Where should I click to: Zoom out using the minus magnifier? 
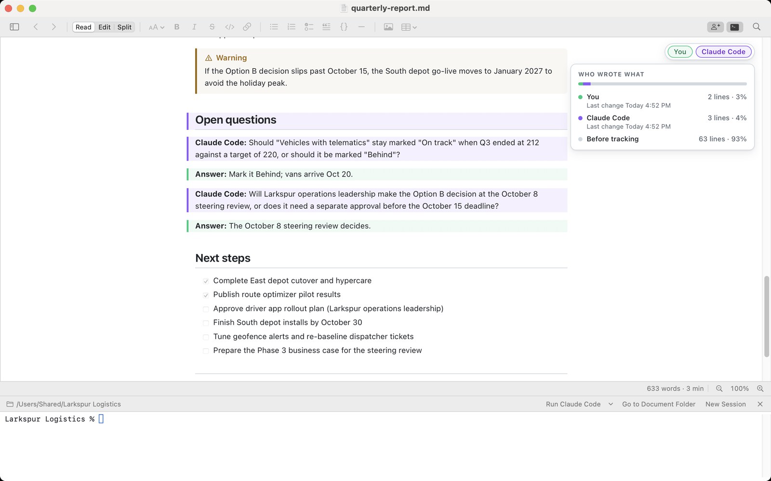pos(719,389)
